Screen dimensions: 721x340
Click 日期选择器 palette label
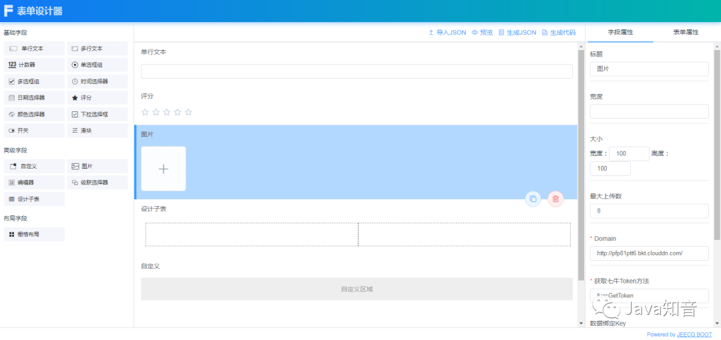click(x=31, y=97)
